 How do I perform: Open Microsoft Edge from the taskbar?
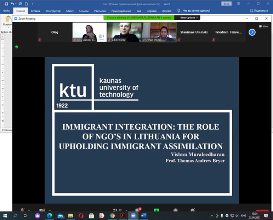pyautogui.click(x=49, y=216)
